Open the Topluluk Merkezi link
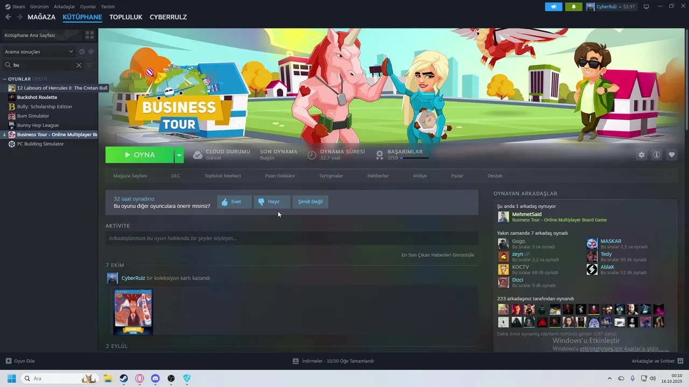 222,176
